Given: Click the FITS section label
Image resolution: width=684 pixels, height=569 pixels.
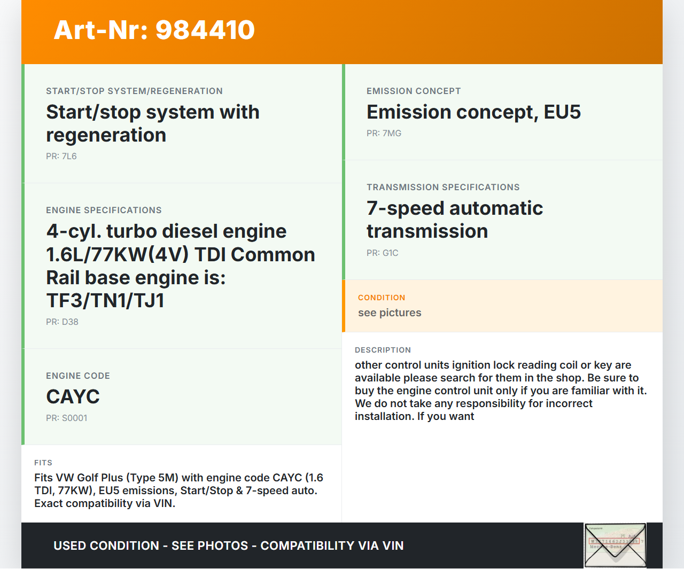Looking at the screenshot, I should tap(43, 463).
